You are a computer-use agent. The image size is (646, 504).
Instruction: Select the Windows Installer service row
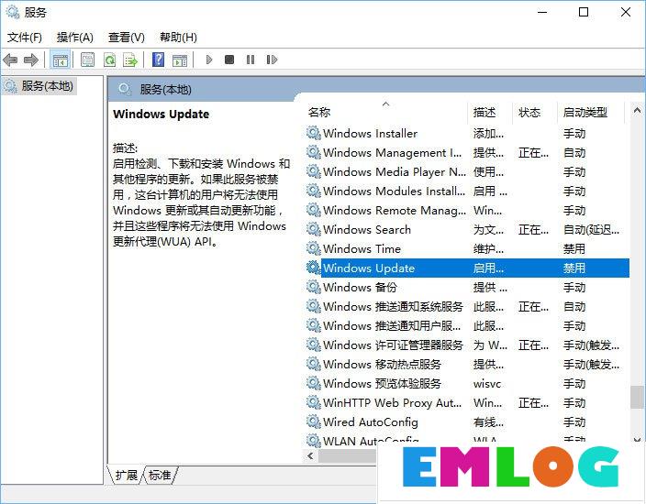click(x=467, y=133)
